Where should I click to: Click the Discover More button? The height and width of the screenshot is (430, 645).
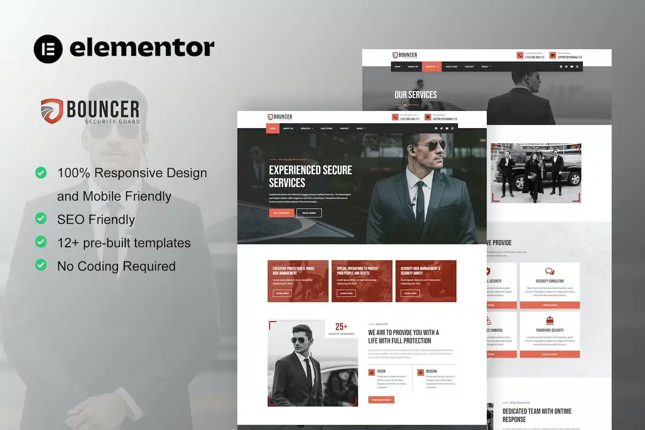click(x=381, y=400)
